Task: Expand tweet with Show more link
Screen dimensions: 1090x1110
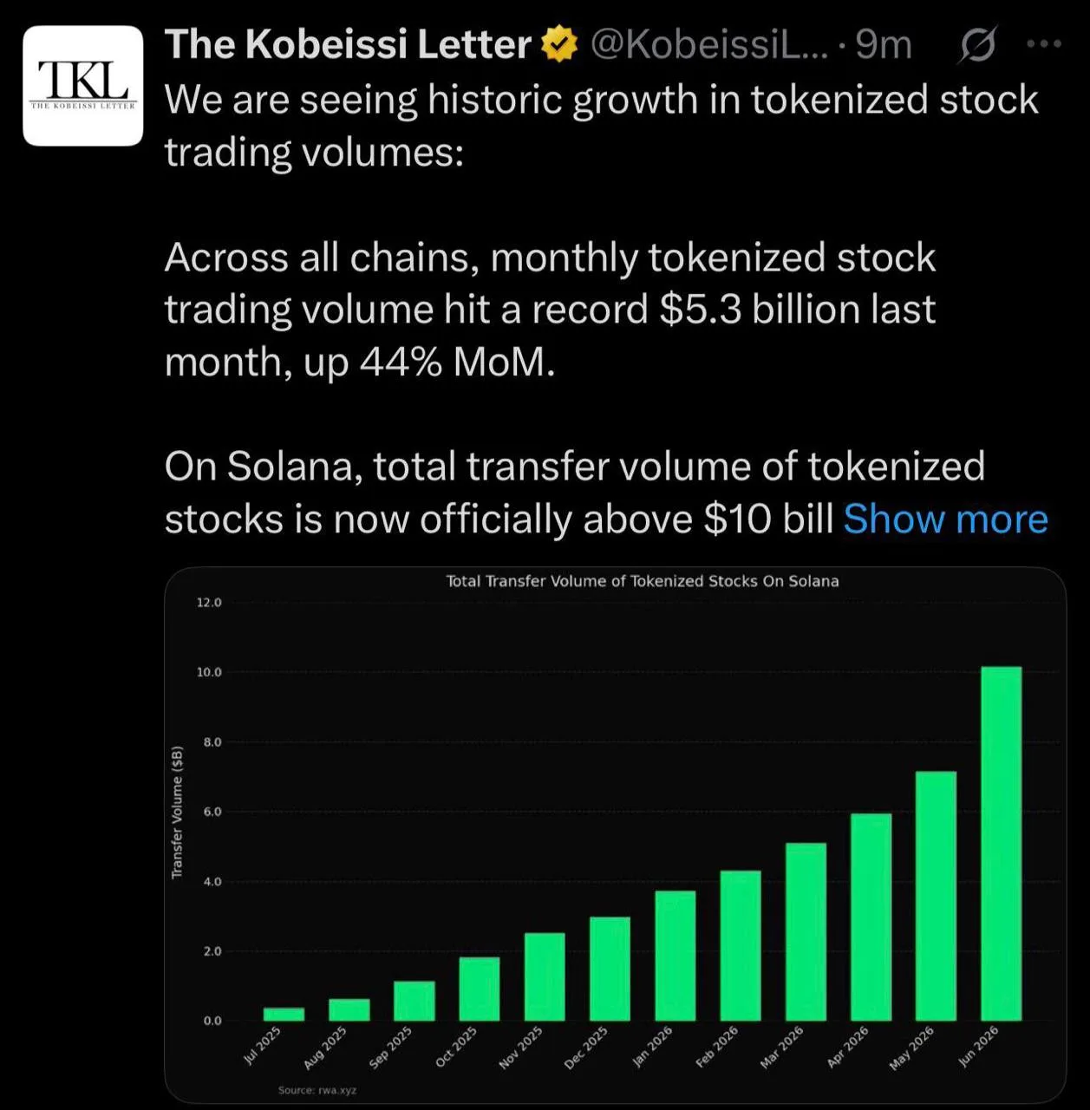Action: click(x=945, y=519)
